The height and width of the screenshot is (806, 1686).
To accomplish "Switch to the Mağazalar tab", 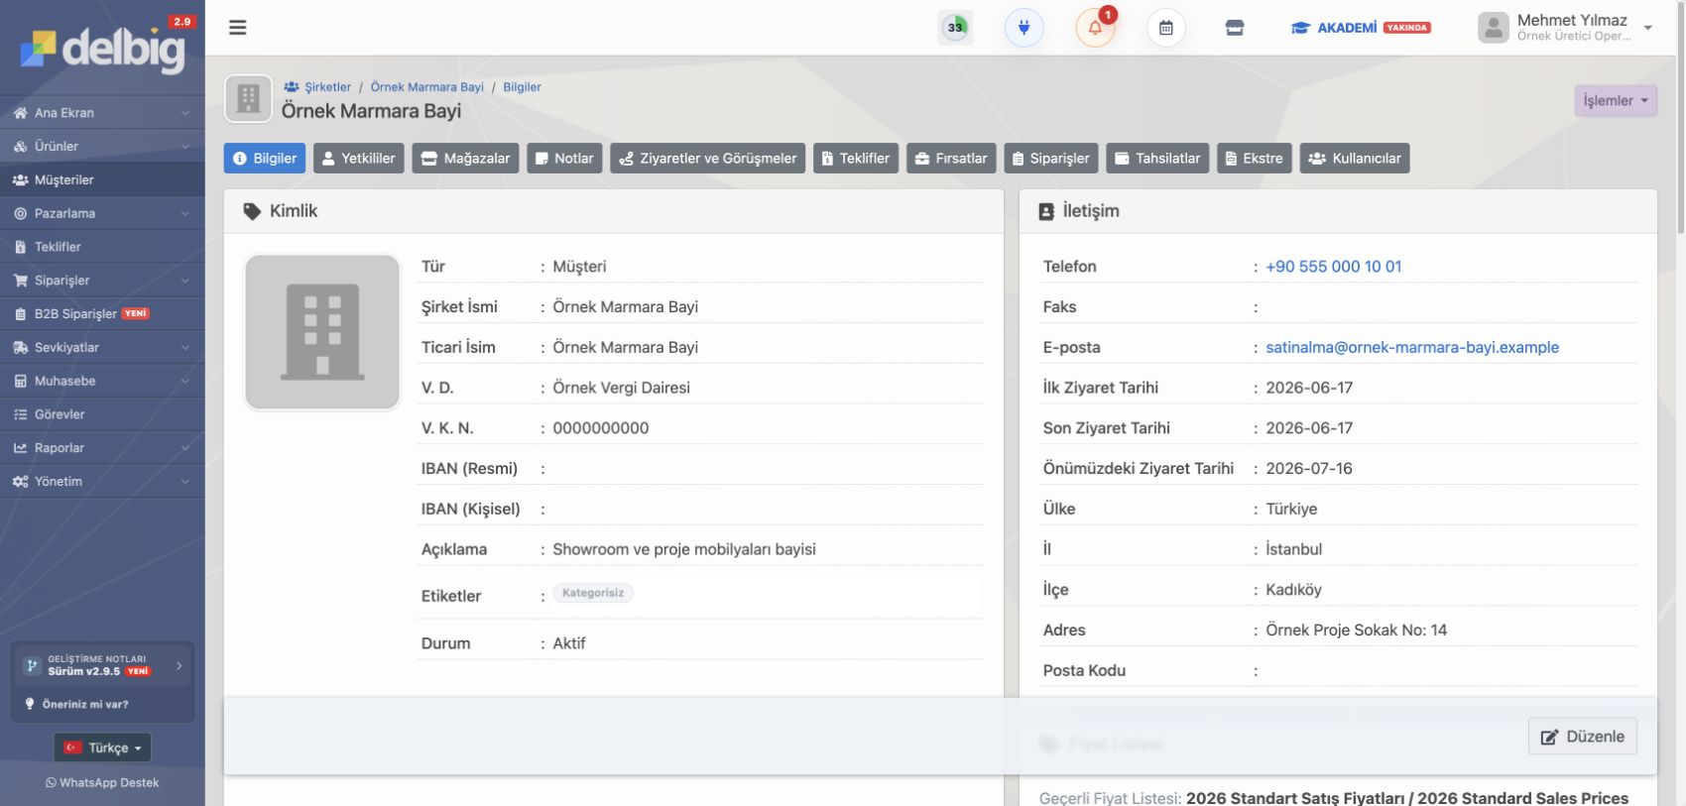I will [465, 158].
